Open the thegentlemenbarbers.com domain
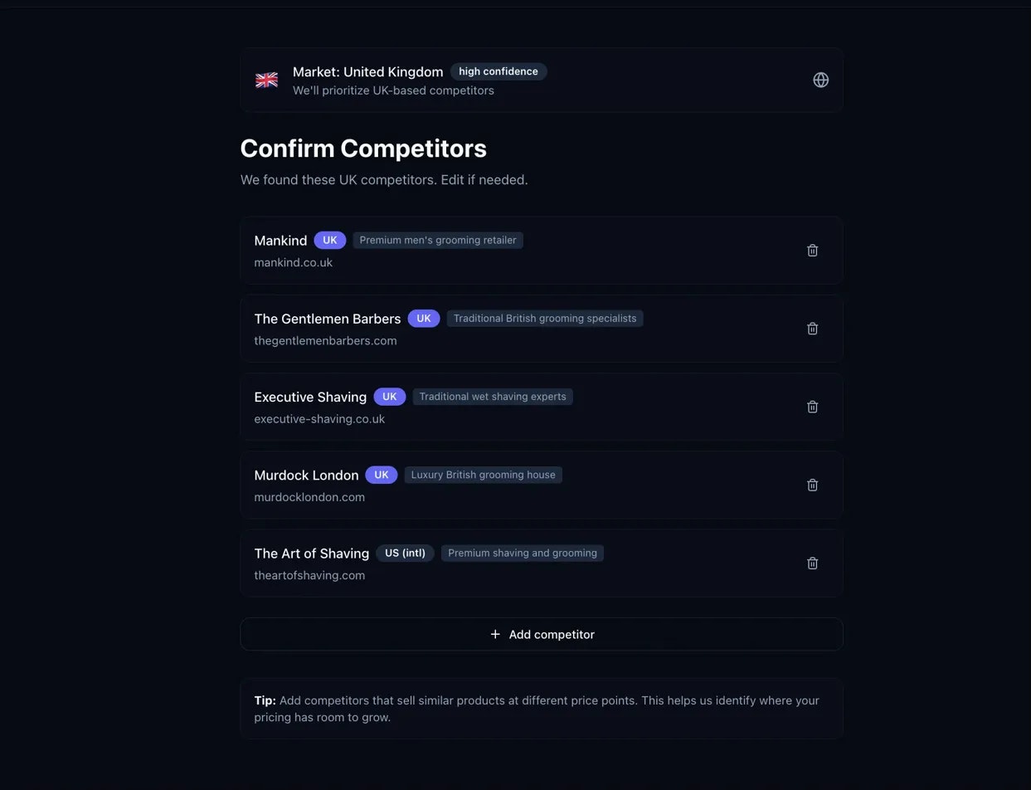 click(x=325, y=340)
